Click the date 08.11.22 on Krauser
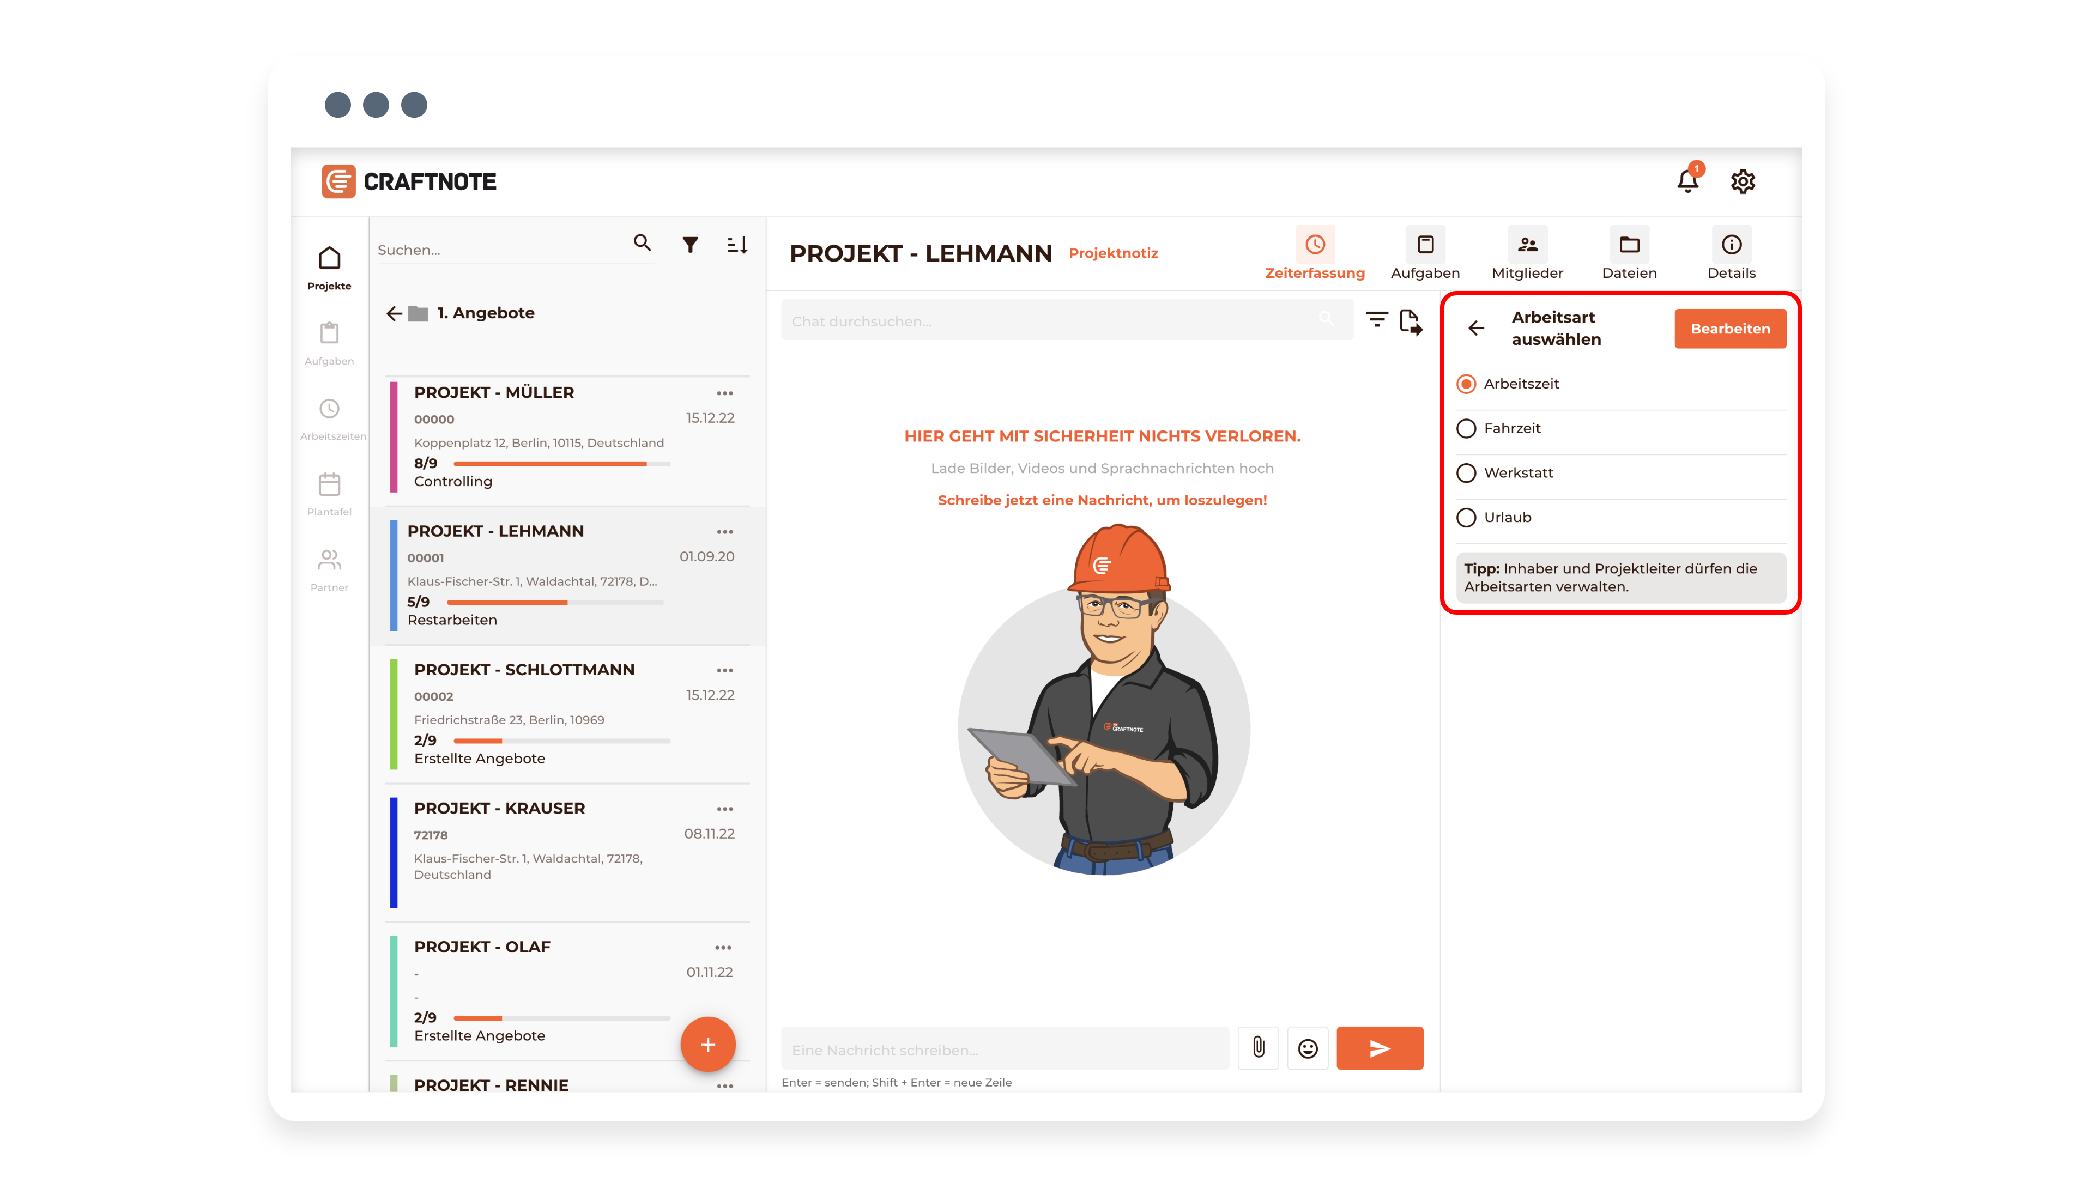2093x1177 pixels. coord(709,834)
